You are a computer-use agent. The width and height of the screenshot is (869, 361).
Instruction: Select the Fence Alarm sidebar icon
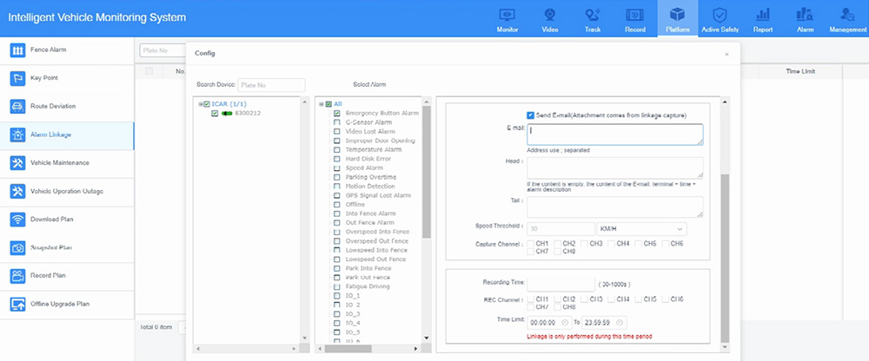pyautogui.click(x=17, y=50)
